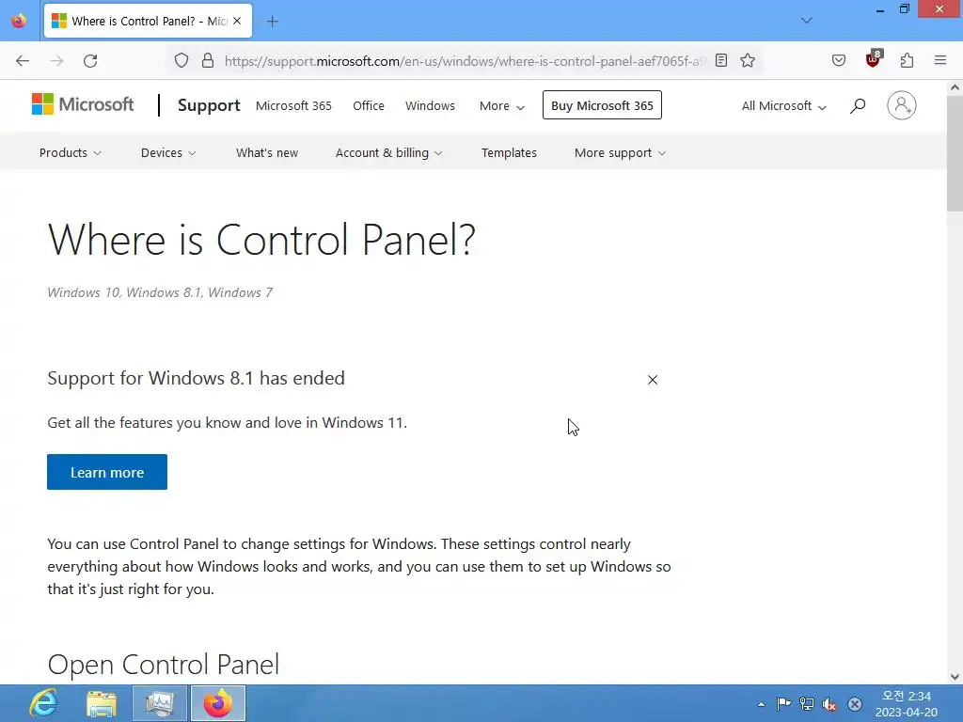Click Buy Microsoft 365 button
The image size is (963, 722).
coord(602,105)
